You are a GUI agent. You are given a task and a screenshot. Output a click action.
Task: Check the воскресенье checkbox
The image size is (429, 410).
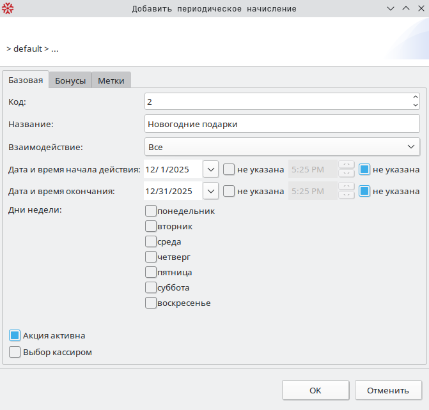pos(151,303)
